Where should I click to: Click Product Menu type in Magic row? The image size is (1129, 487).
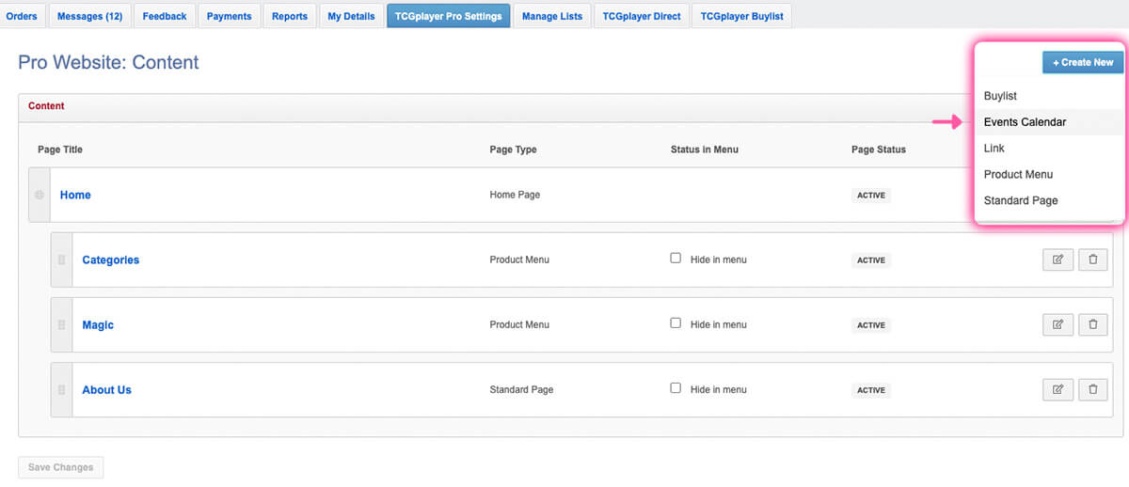pyautogui.click(x=519, y=324)
